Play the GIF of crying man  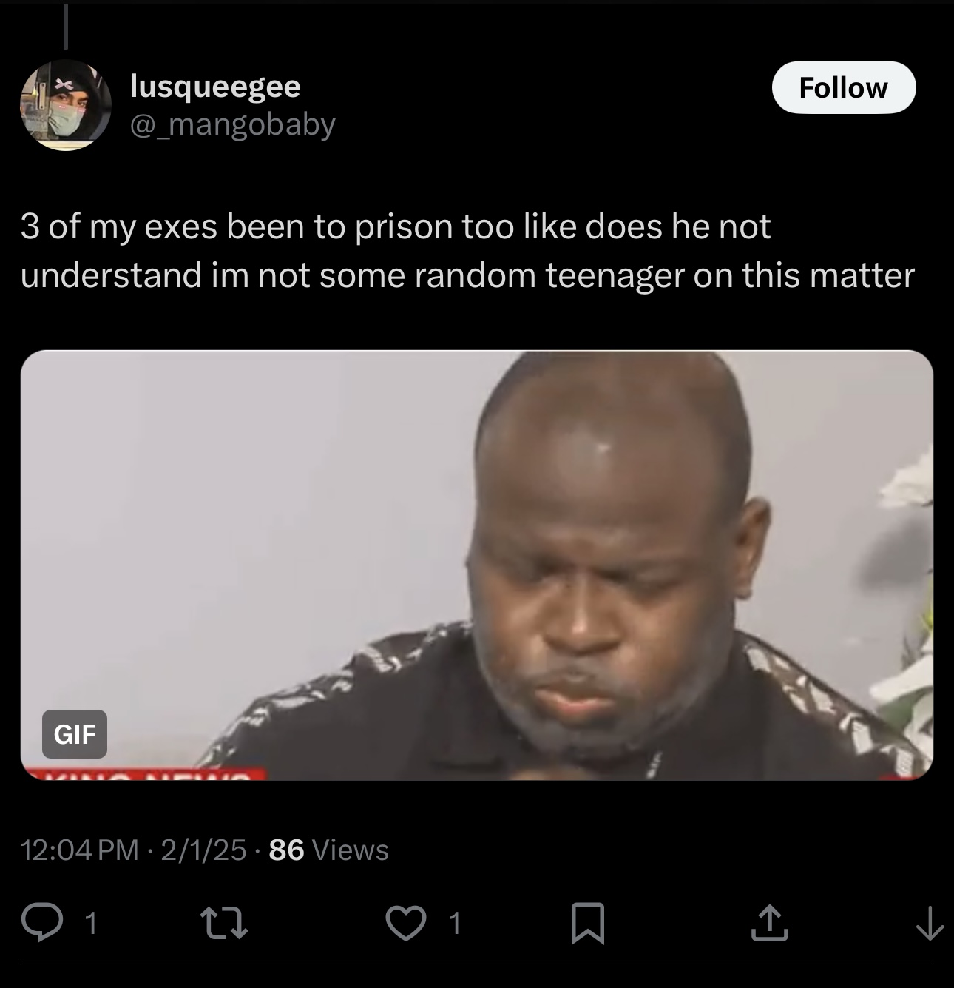tap(477, 565)
